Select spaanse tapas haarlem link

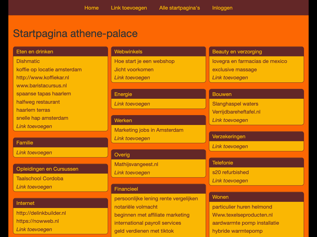(44, 94)
